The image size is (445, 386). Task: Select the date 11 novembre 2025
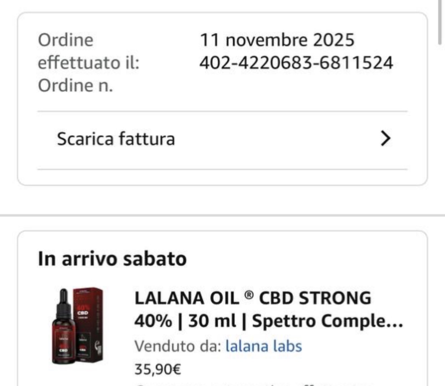(277, 40)
